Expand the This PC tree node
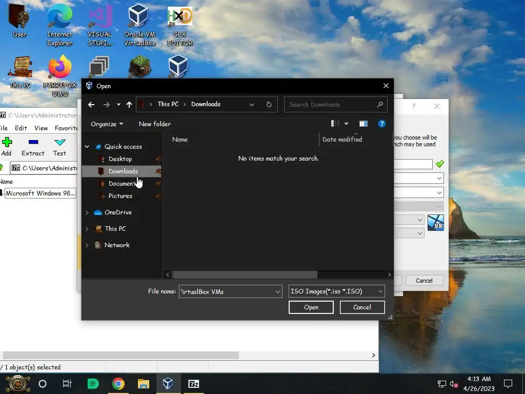 coord(87,229)
